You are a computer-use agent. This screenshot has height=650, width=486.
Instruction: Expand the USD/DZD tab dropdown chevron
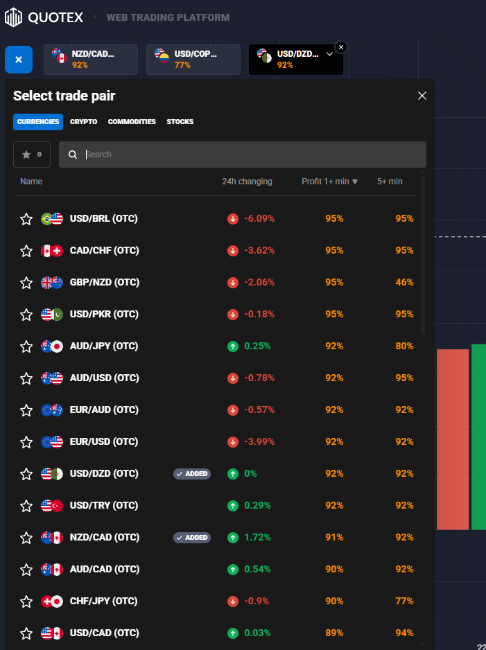click(x=329, y=54)
